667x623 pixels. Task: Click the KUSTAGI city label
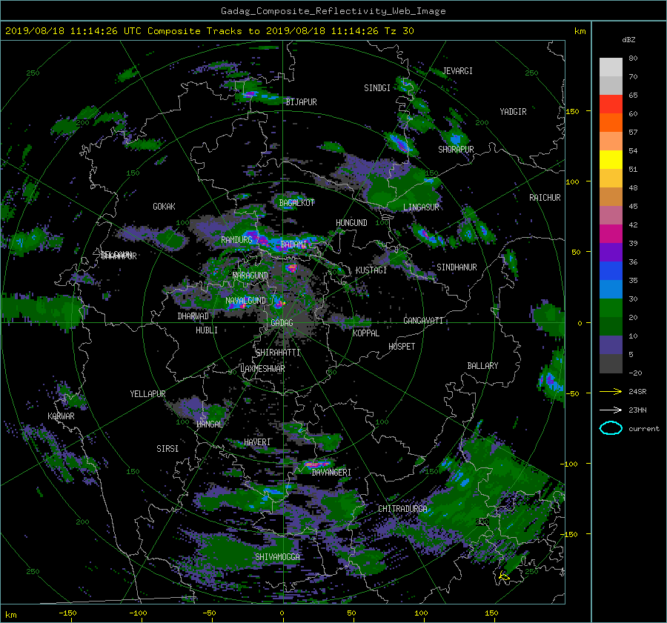pos(371,270)
